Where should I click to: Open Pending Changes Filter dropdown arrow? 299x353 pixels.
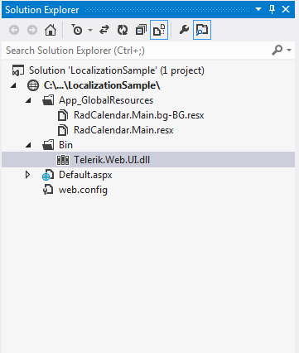coord(90,30)
